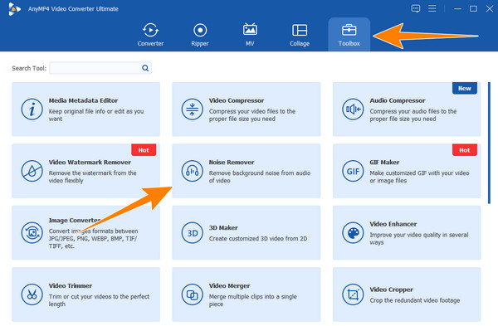Click 'Keep original file info' description
The width and height of the screenshot is (498, 326).
(96, 115)
